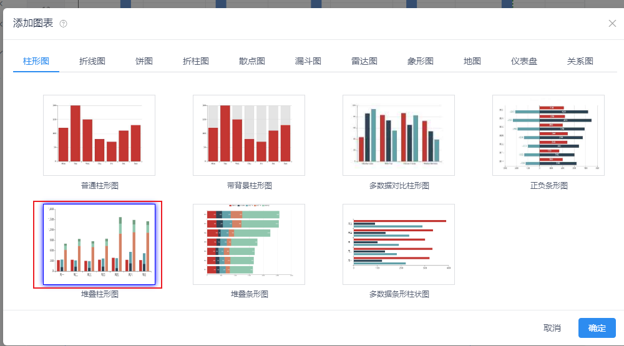Screen dimensions: 624x346
Task: Click the 取消 button
Action: (552, 328)
